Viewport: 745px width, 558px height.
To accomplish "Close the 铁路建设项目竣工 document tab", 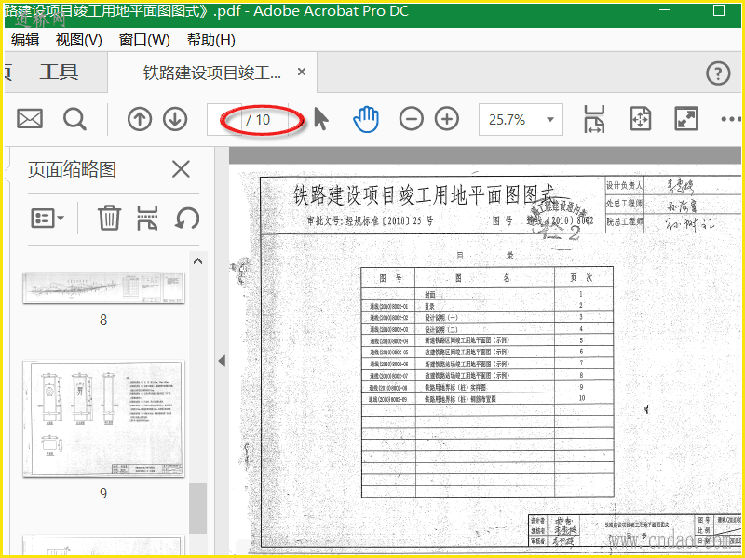I will pyautogui.click(x=301, y=73).
